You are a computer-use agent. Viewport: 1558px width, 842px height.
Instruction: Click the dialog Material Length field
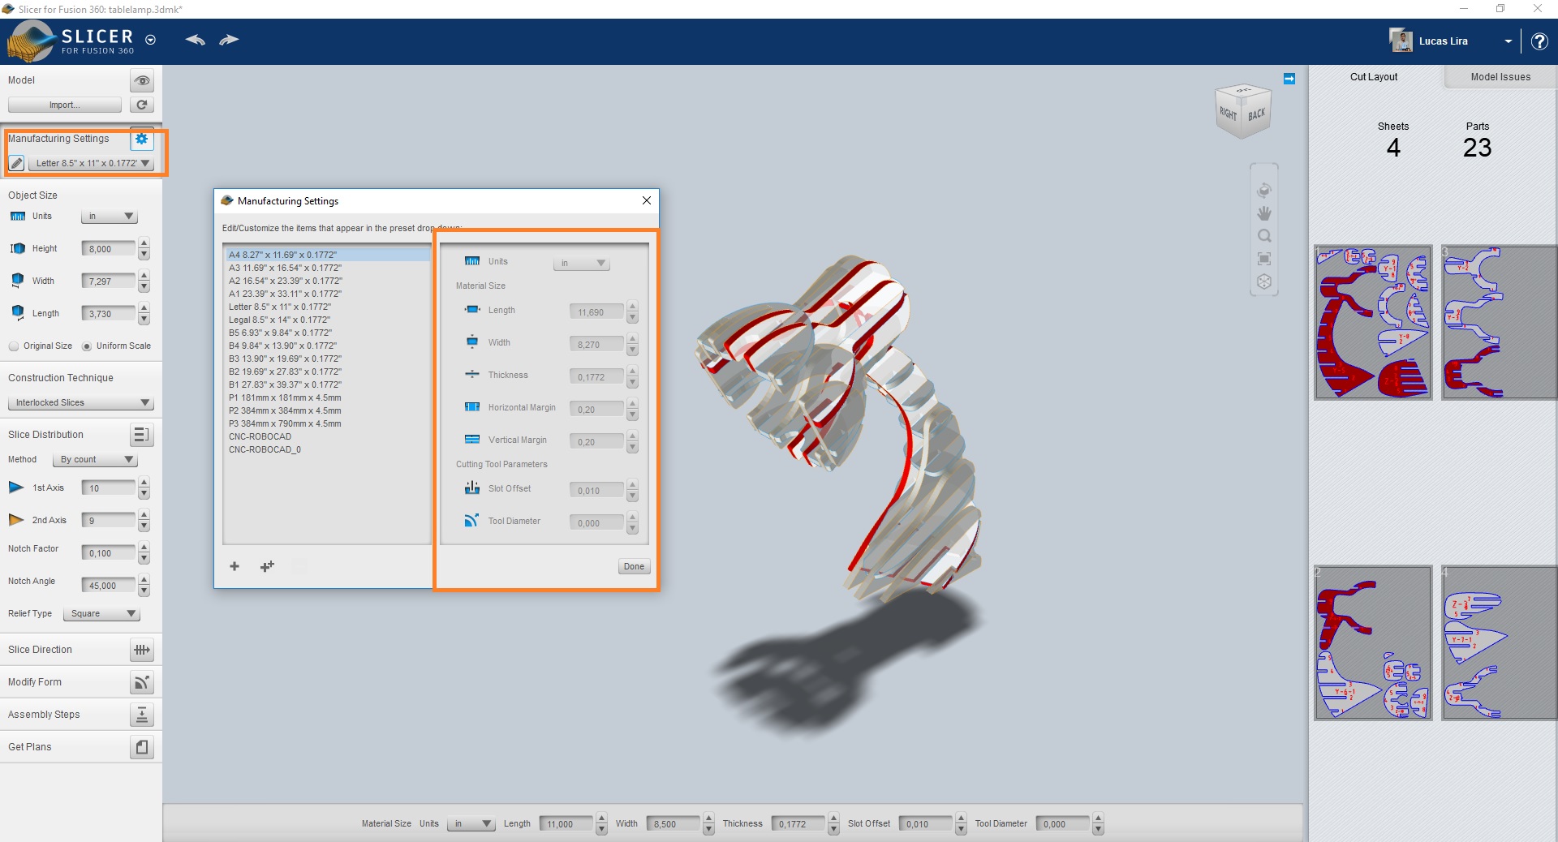[596, 312]
